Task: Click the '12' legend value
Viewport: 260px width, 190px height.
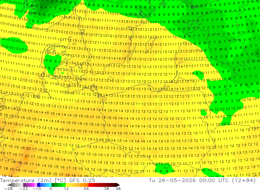Action: click(66, 188)
